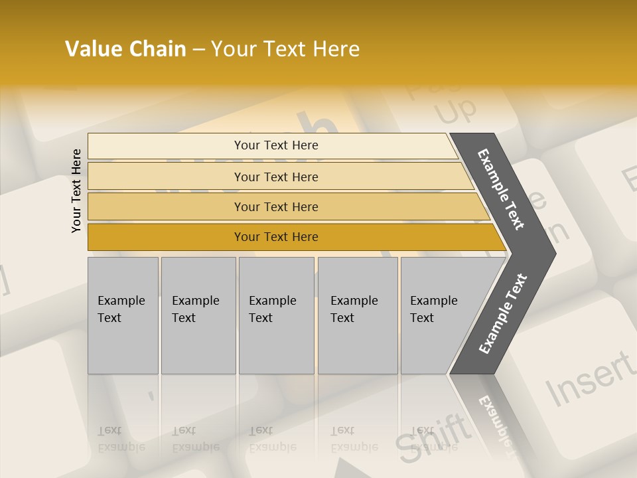
Task: Click the lower dark arrow "Example Text" segment
Action: (502, 314)
